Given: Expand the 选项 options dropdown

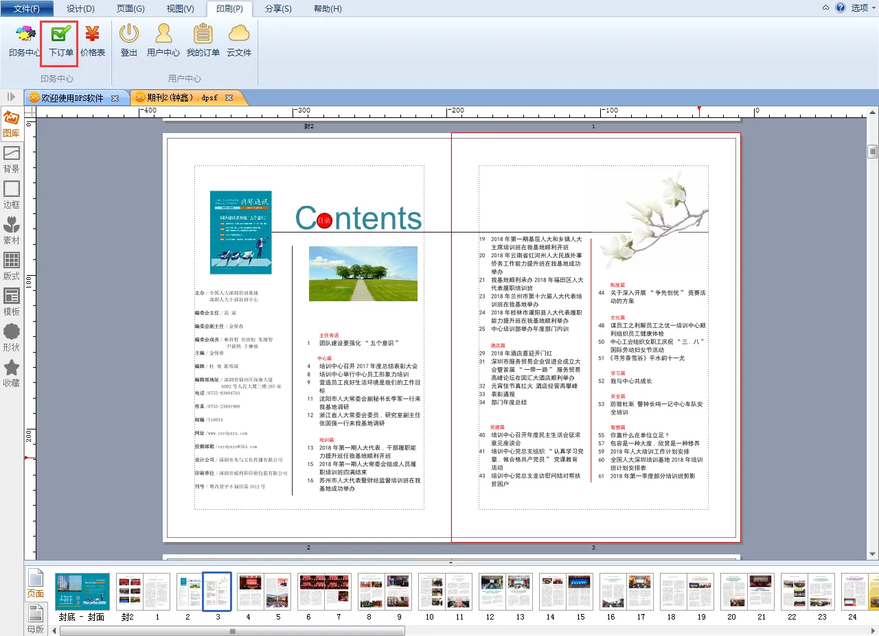Looking at the screenshot, I should (x=863, y=8).
